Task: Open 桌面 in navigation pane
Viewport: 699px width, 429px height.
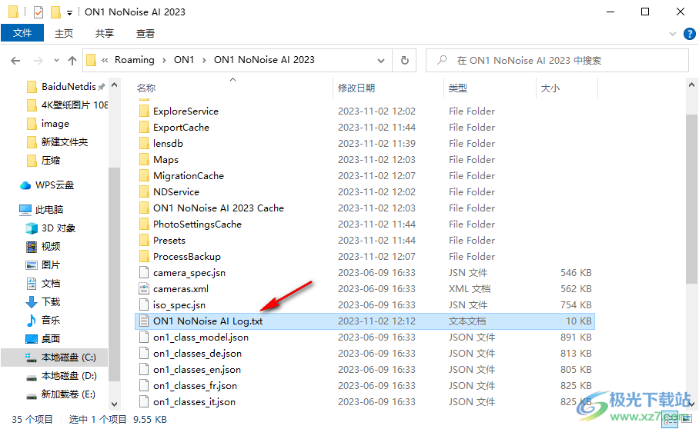Action: coord(50,338)
